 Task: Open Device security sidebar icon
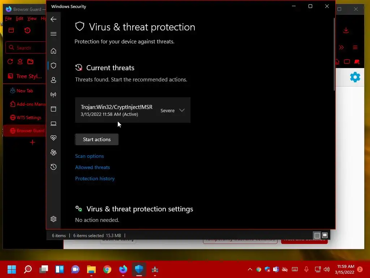pos(53,123)
